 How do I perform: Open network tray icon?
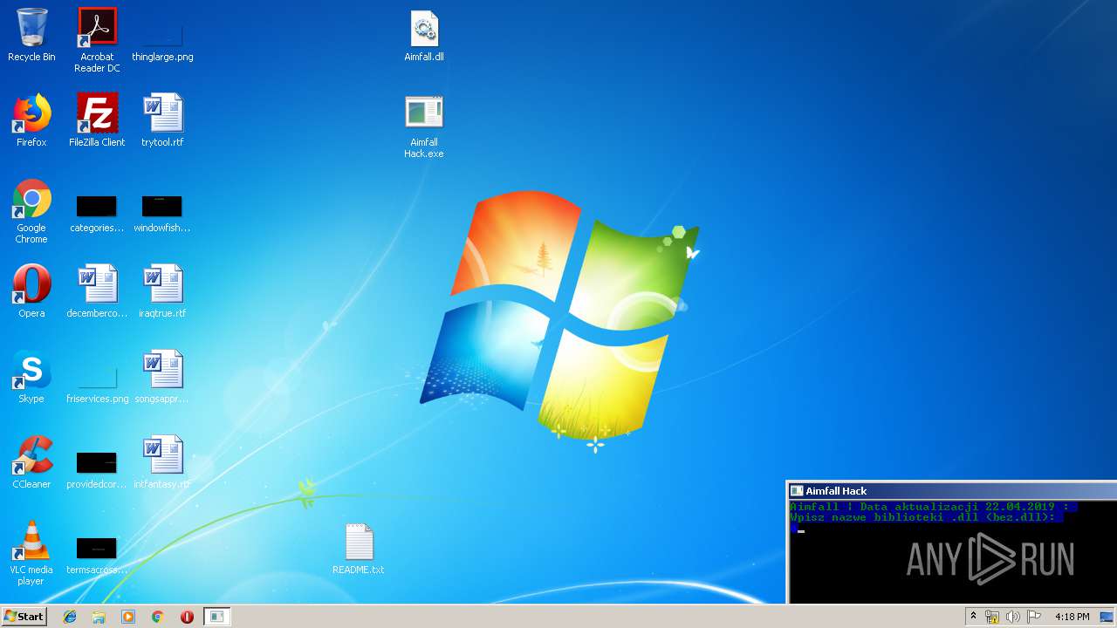tap(992, 617)
